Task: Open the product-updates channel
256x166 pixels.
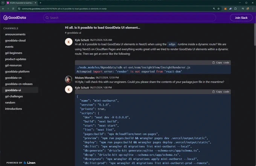Action: point(15,59)
